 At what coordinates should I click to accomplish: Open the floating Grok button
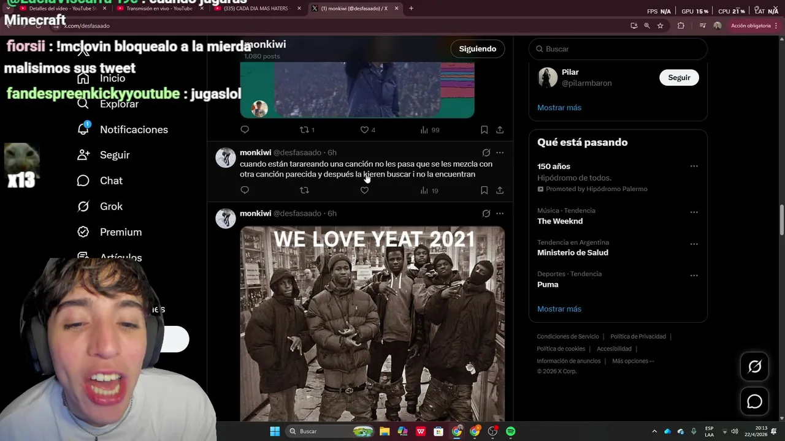coord(754,366)
